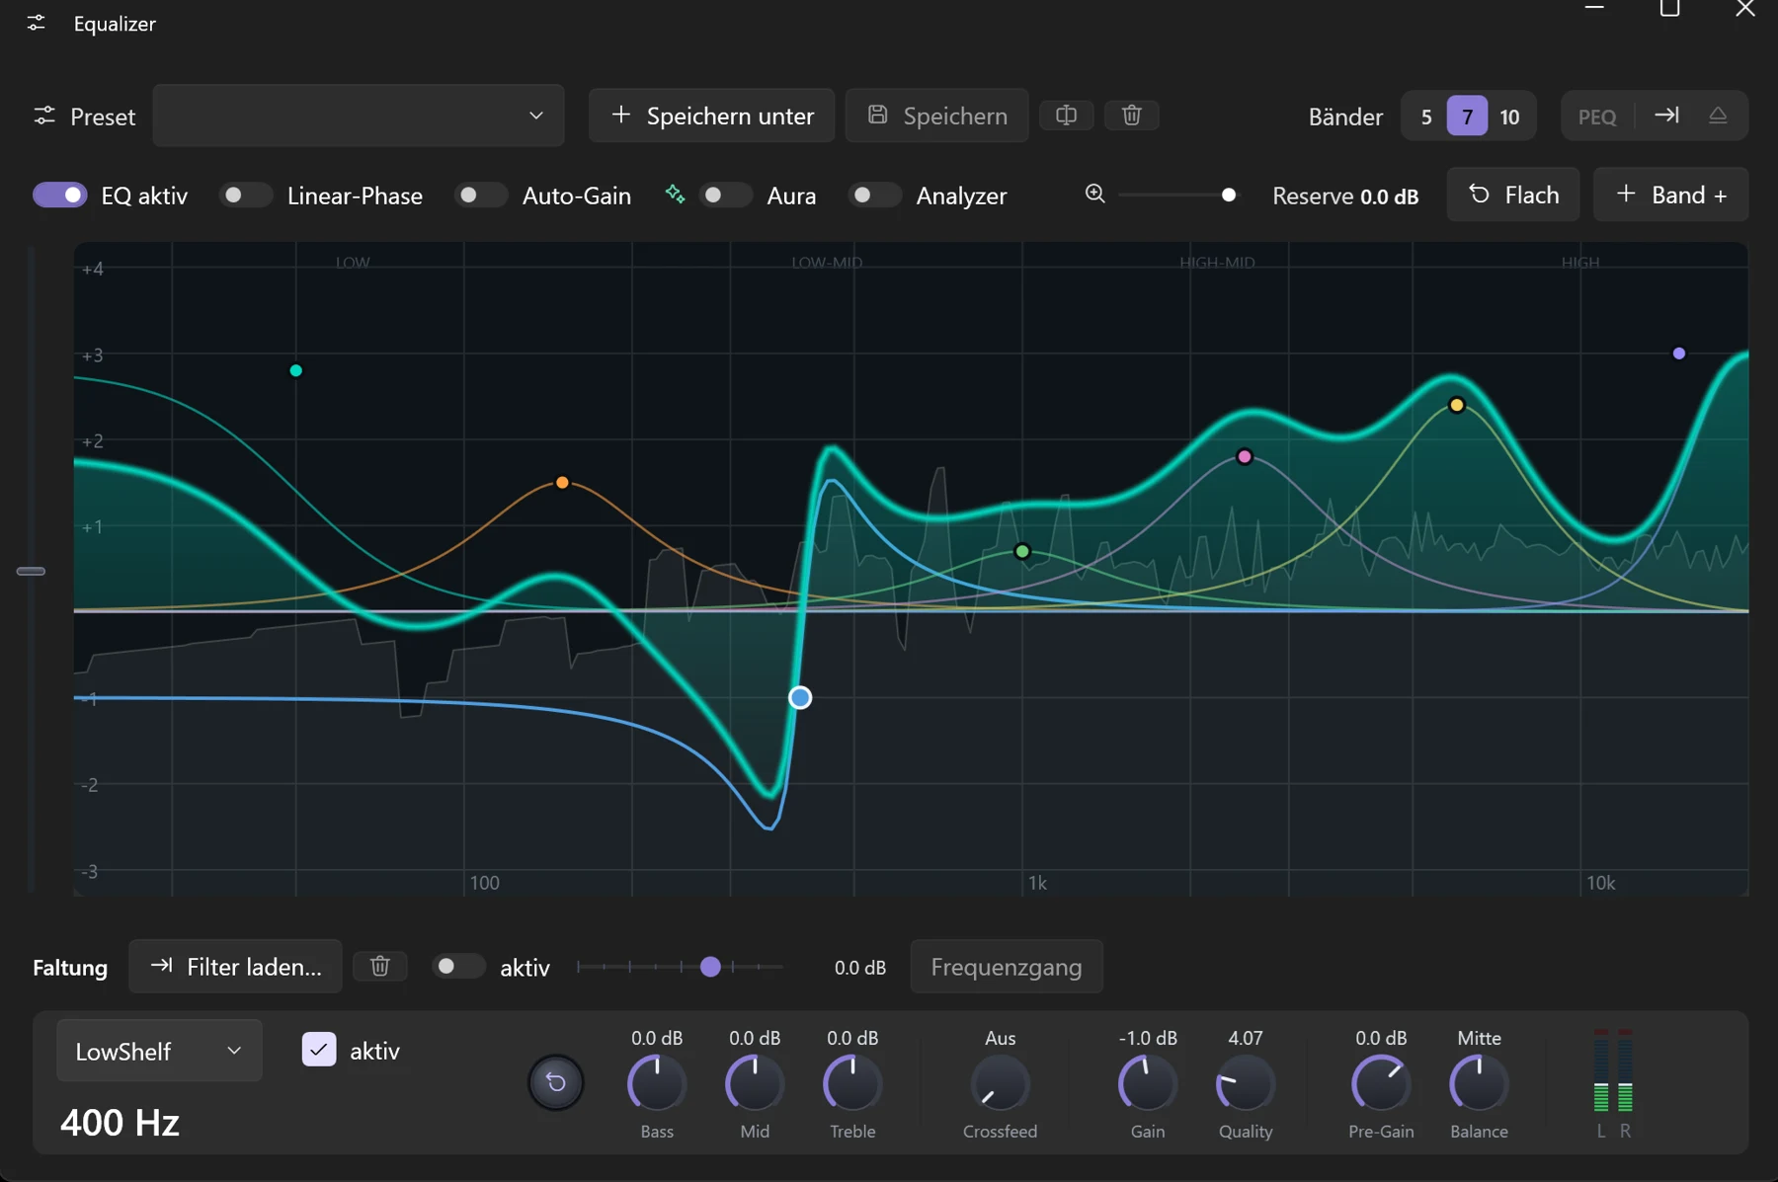Select the orange band point
The width and height of the screenshot is (1778, 1182).
(x=562, y=483)
